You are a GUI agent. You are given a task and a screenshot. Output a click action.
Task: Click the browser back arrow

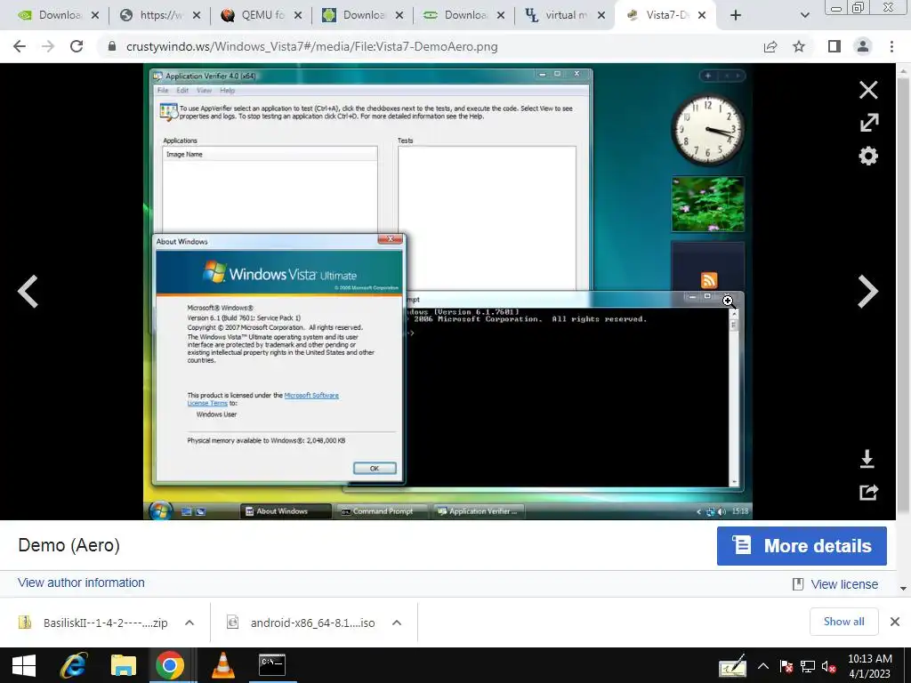pos(20,46)
